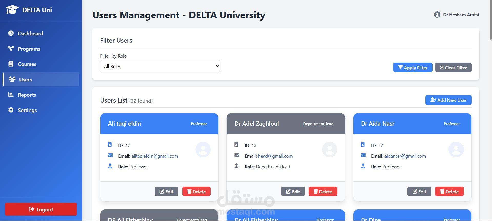492x221 pixels.
Task: Click the Dr Hesham Arafat profile icon
Action: pos(437,15)
